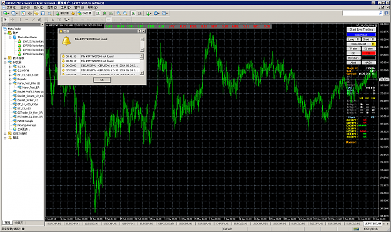
Task: Collapse the 账户 node in Navigator
Action: coord(5,33)
